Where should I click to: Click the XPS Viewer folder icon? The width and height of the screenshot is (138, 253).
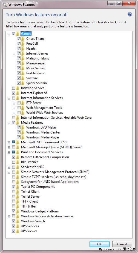[x=18, y=231]
